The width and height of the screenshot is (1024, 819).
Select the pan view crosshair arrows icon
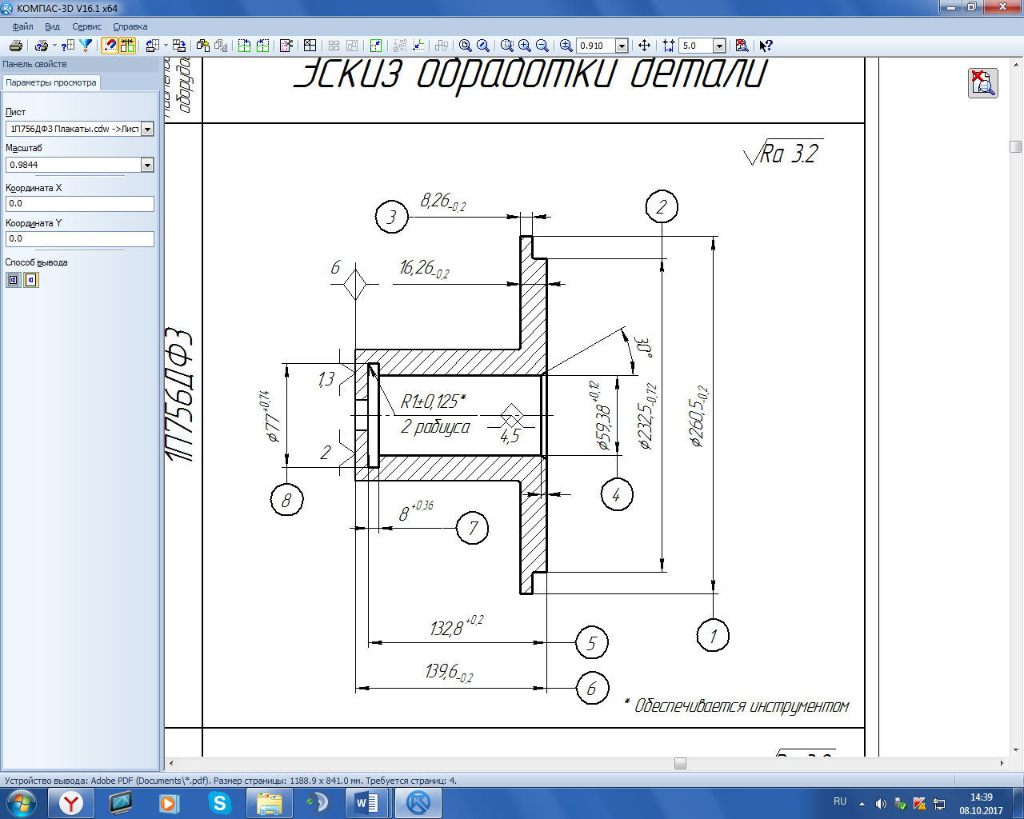[x=644, y=46]
